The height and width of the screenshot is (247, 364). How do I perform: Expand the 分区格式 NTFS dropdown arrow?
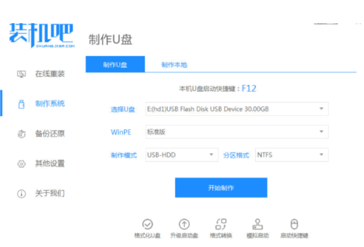321,154
